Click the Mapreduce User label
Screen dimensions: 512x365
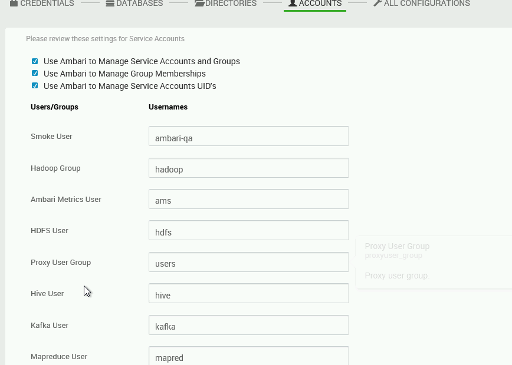[59, 357]
